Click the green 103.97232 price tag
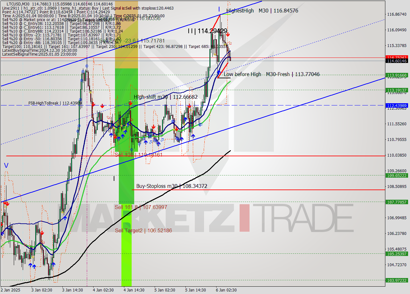Screen dimensions: 410x294 (397, 280)
